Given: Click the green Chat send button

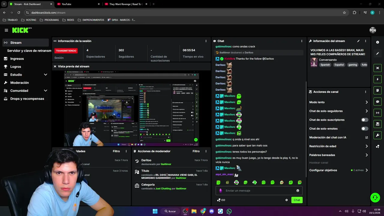Looking at the screenshot, I should point(297,200).
